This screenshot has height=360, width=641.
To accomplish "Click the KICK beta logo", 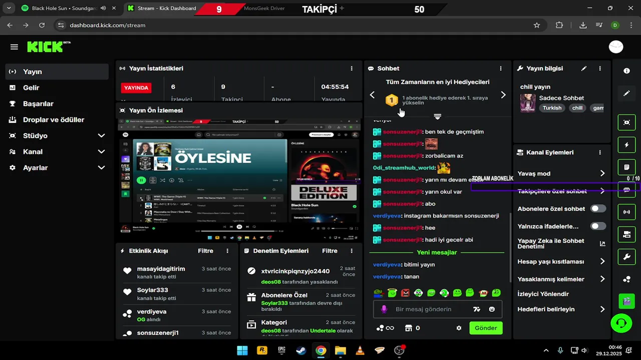I will point(49,46).
